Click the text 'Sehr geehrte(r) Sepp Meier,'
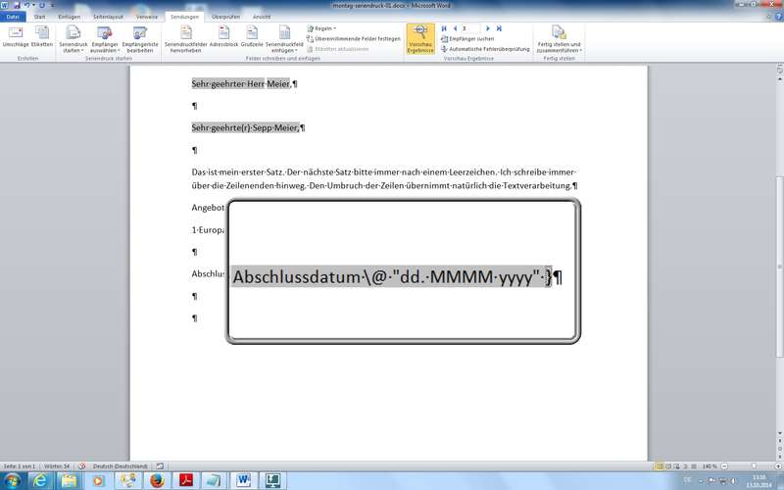784x490 pixels. [x=245, y=128]
